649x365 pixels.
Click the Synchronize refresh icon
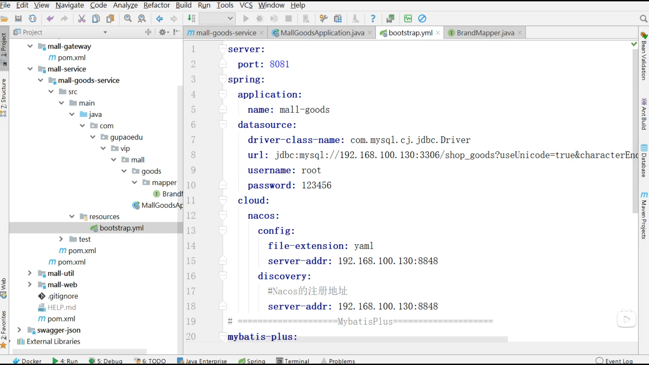pyautogui.click(x=32, y=19)
